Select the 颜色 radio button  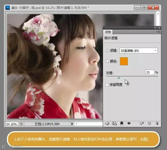click(107, 61)
